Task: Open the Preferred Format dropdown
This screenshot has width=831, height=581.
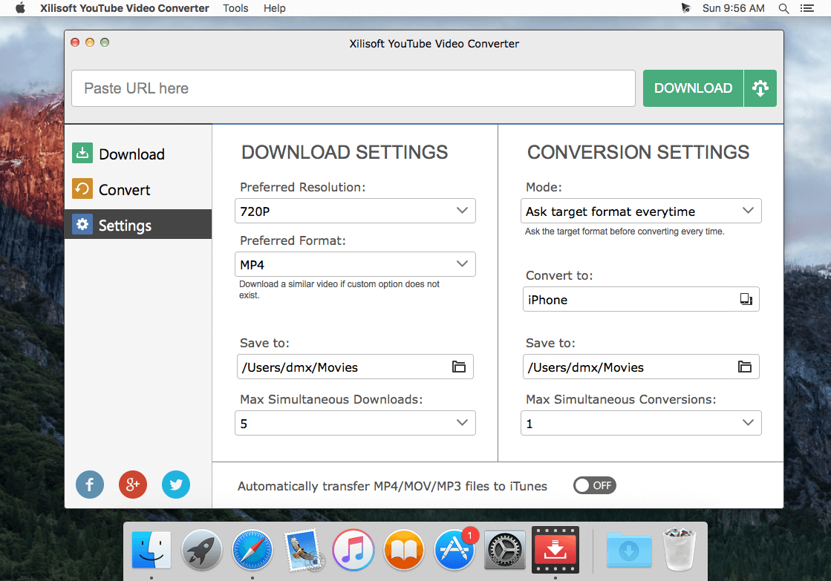Action: pos(355,264)
